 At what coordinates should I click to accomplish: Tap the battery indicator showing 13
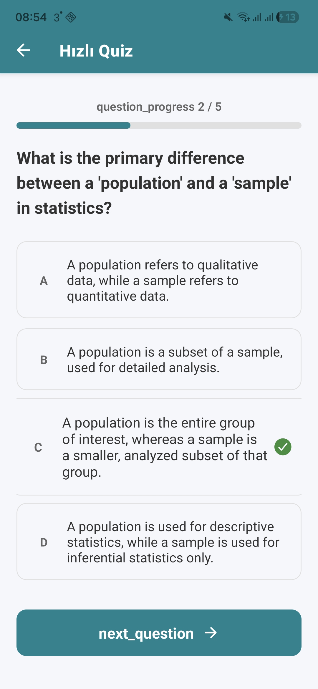[288, 17]
